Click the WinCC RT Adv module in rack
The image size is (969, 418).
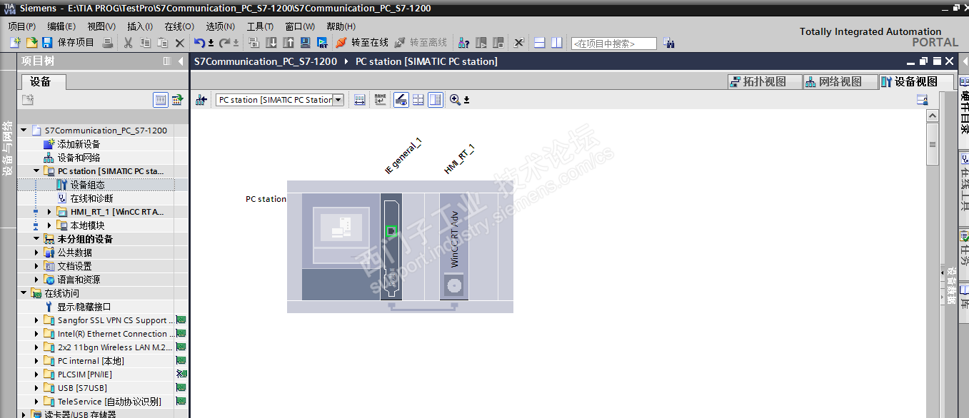(x=453, y=246)
